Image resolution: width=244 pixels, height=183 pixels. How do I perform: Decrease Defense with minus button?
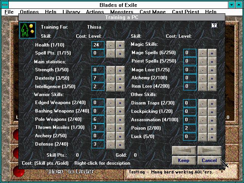[111, 145]
